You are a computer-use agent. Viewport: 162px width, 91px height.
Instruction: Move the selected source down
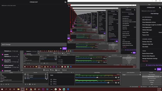(35, 84)
